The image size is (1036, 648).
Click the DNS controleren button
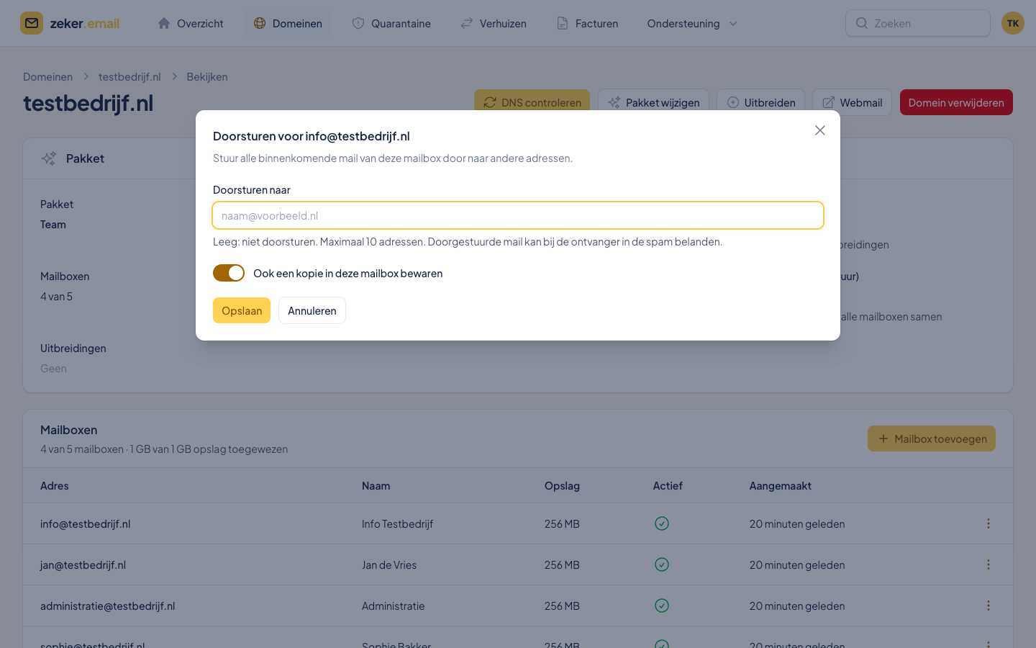point(532,102)
